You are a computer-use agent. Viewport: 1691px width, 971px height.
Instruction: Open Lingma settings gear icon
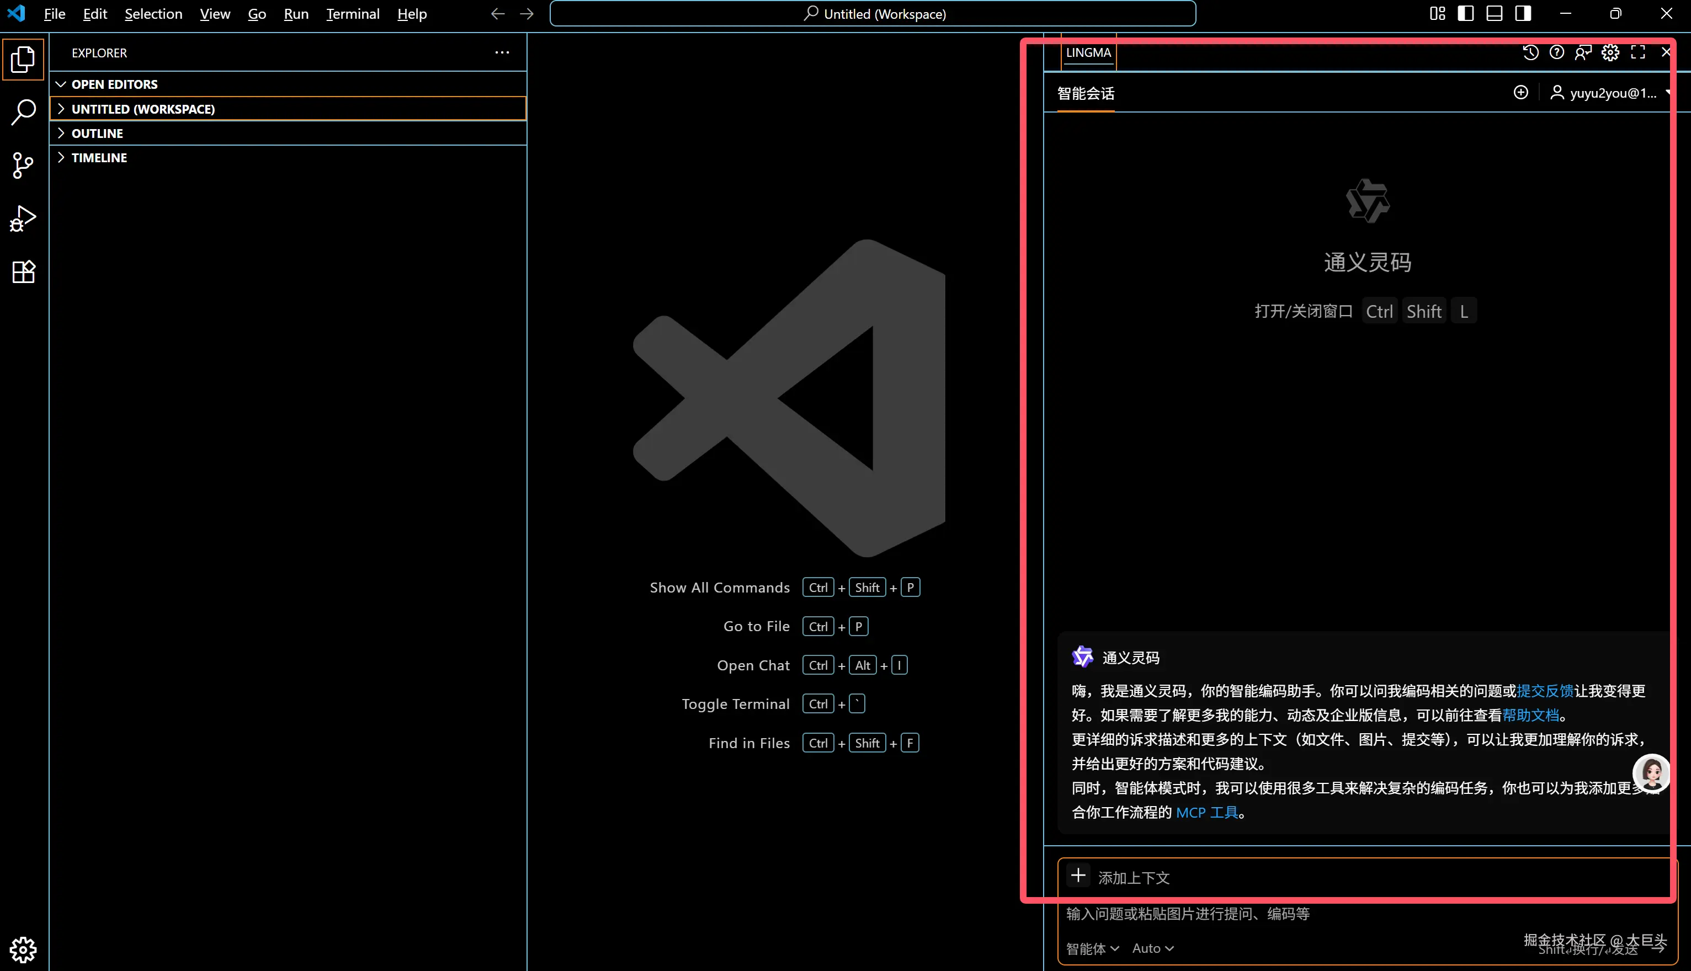coord(1610,52)
